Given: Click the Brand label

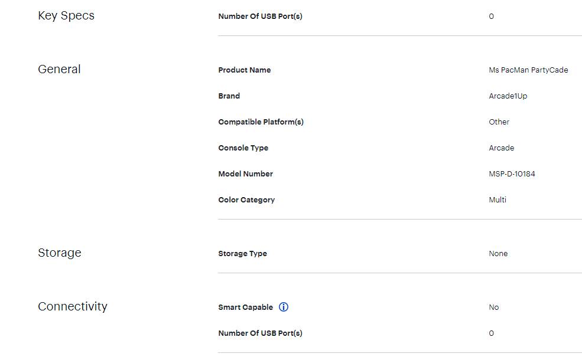Looking at the screenshot, I should (x=229, y=96).
